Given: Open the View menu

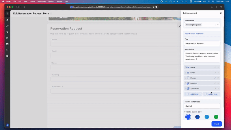Looking at the screenshot, I should [x=25, y=1].
